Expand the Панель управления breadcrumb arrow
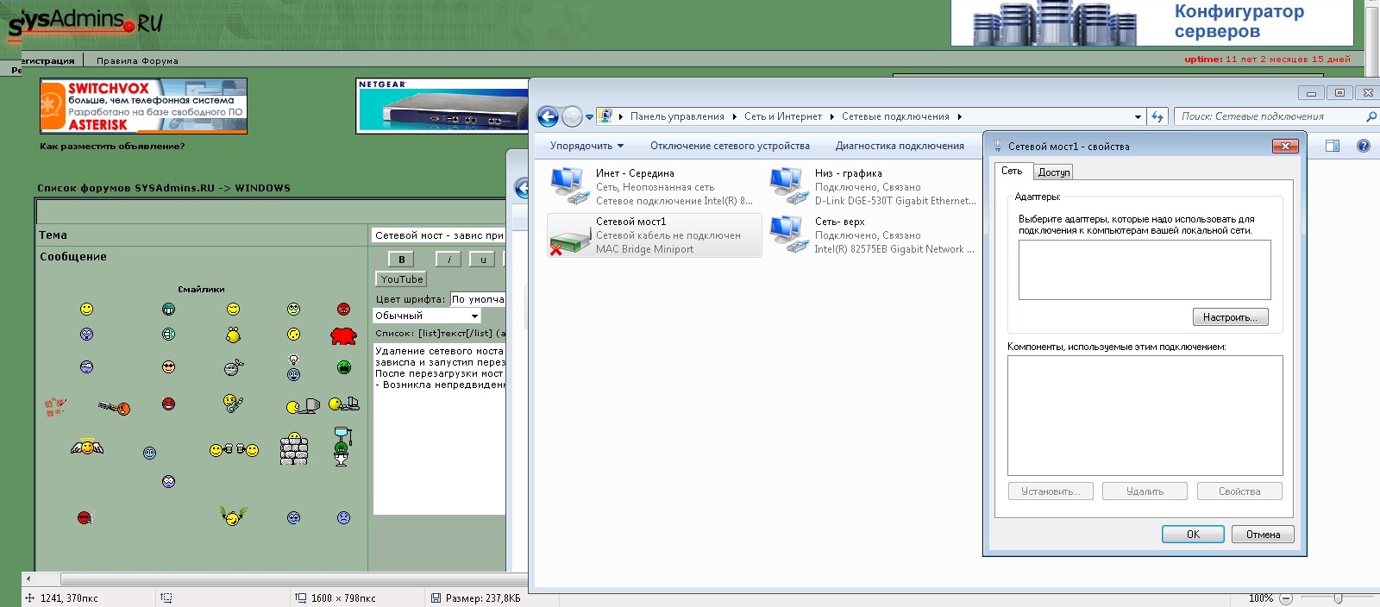Viewport: 1380px width, 607px height. (735, 116)
